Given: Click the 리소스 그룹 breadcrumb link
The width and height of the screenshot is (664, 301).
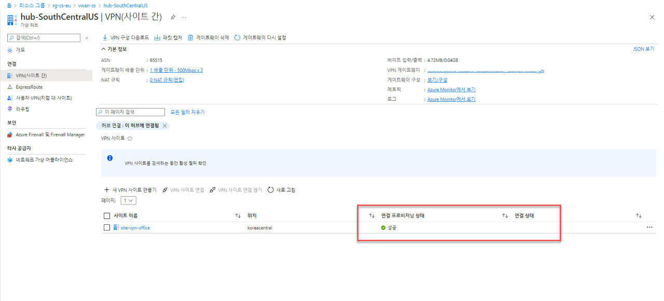Looking at the screenshot, I should point(32,5).
